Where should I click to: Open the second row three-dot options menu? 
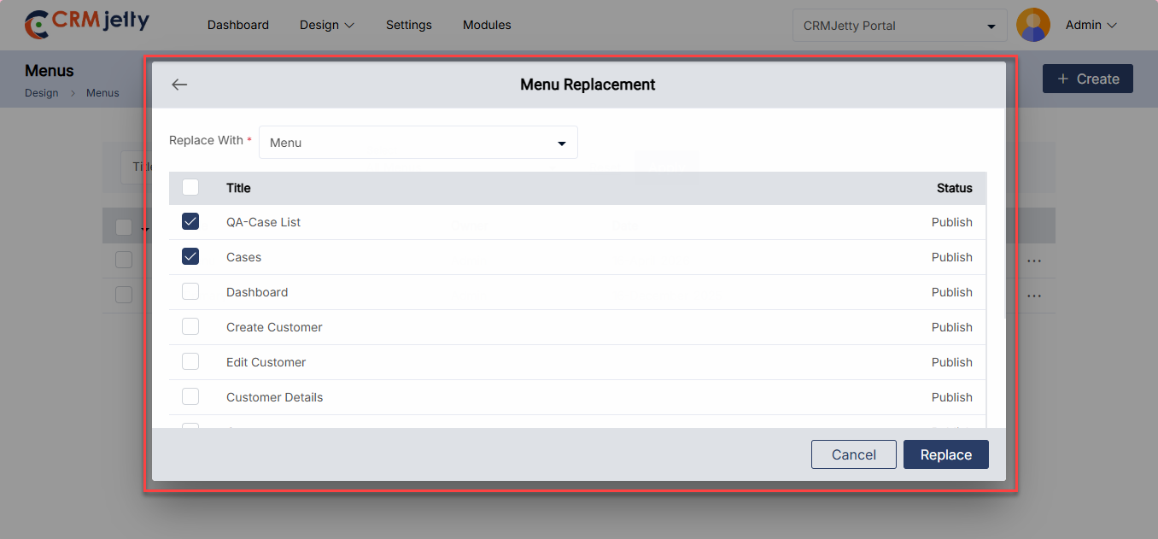[x=1034, y=296]
